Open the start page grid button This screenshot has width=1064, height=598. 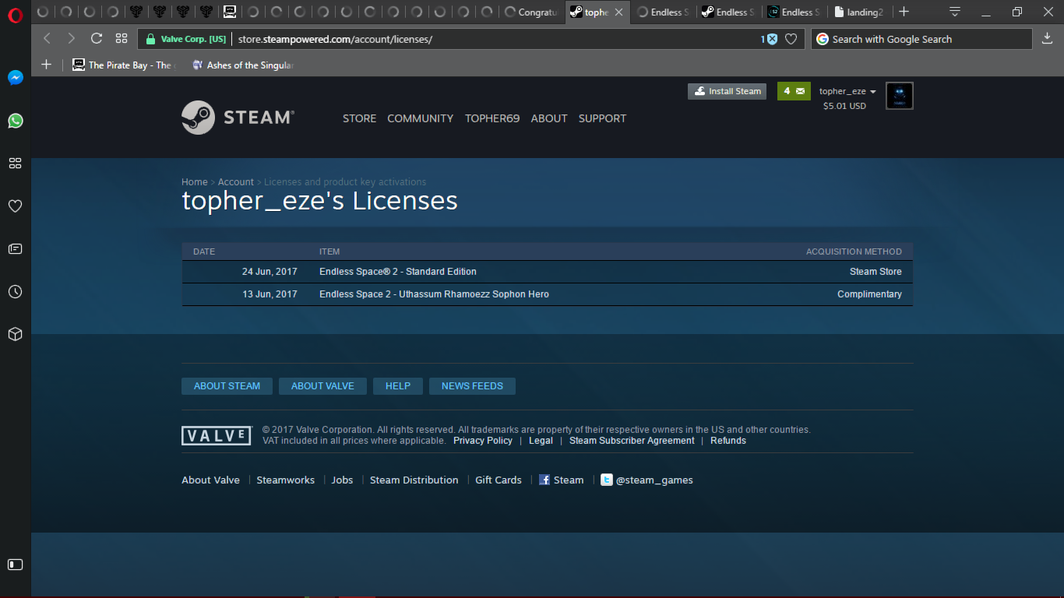coord(122,39)
